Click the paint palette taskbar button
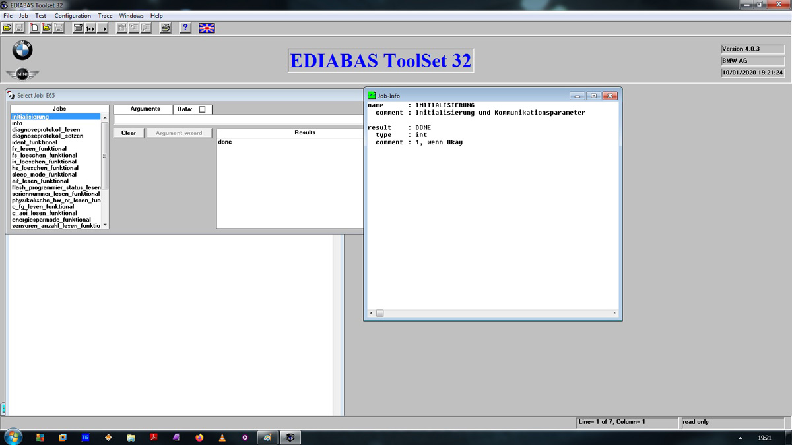The width and height of the screenshot is (792, 445). [267, 437]
